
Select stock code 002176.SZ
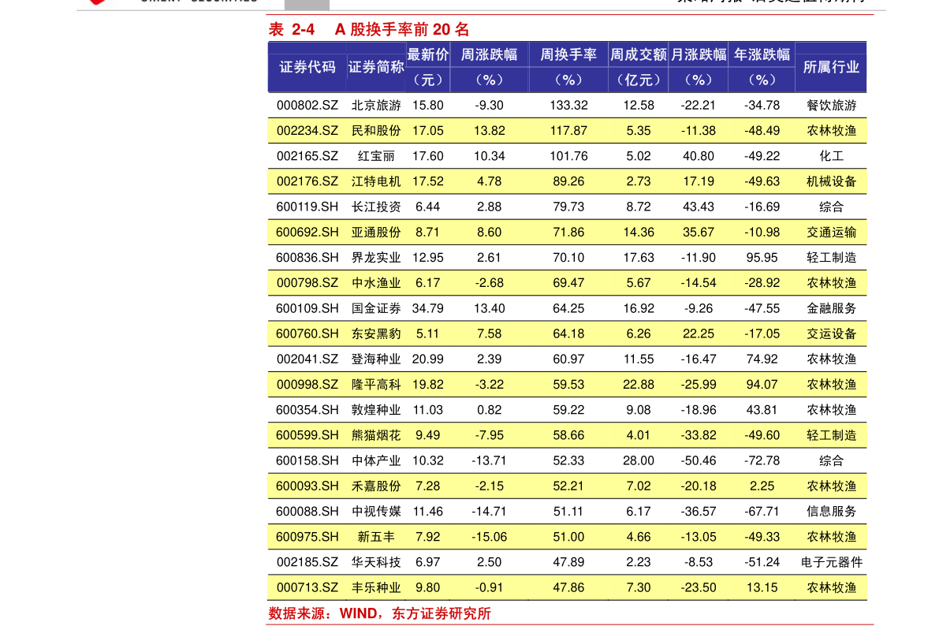tap(307, 181)
